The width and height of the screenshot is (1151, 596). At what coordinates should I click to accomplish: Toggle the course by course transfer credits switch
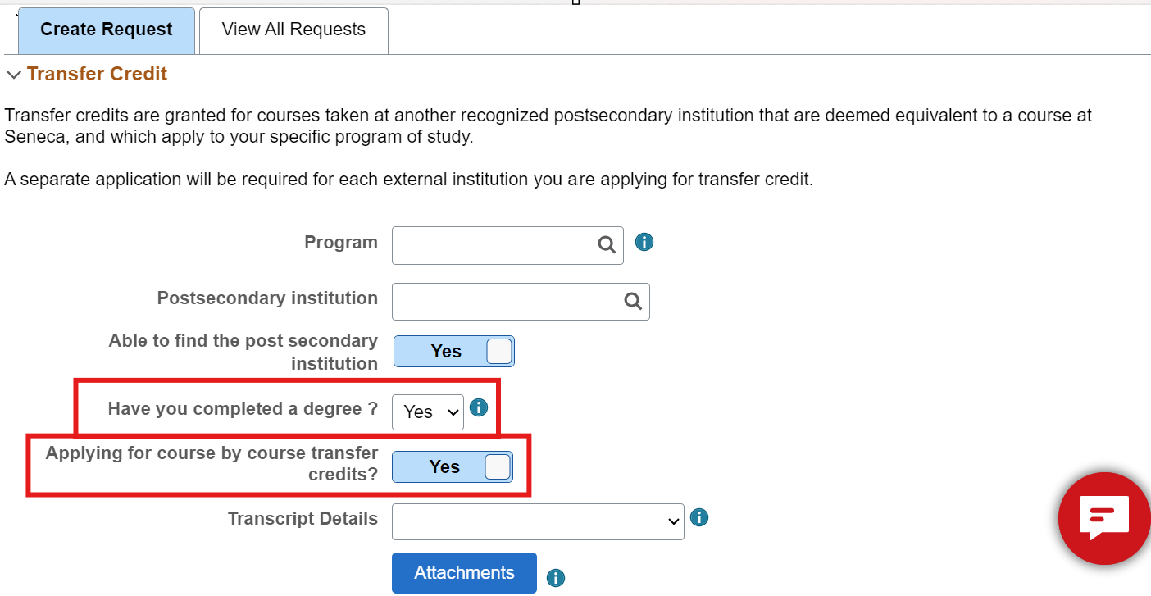453,467
